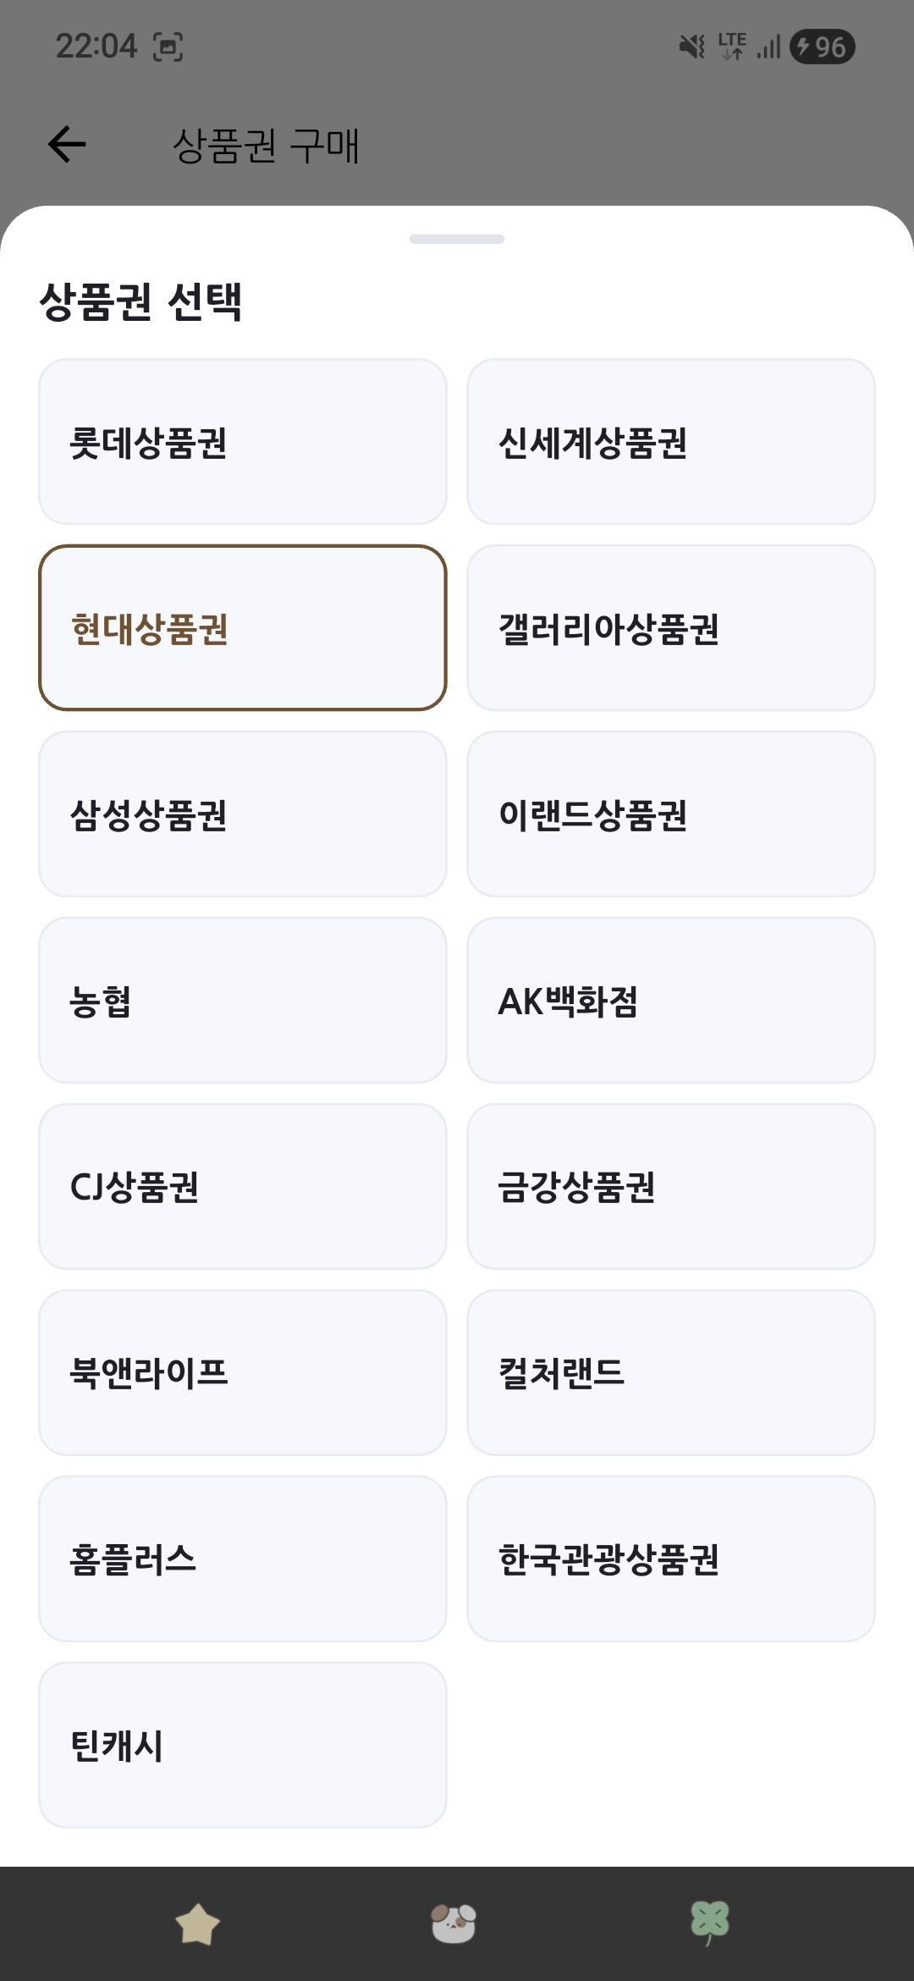Open the clover icon tab

(709, 1923)
